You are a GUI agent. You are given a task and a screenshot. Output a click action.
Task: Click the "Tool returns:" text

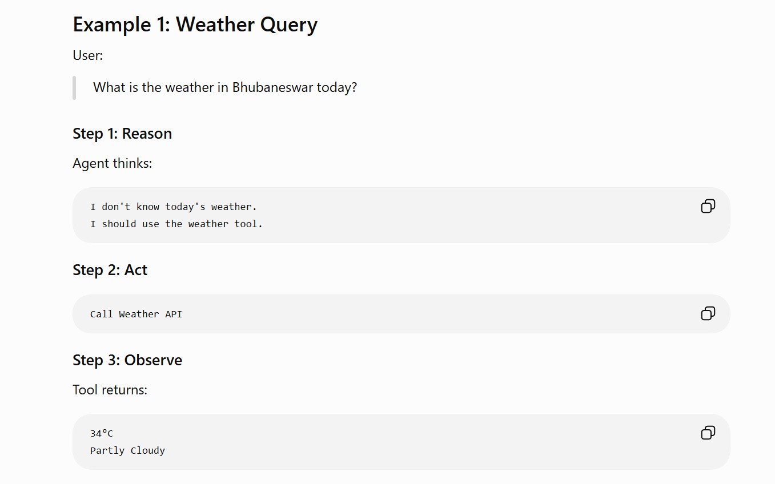(110, 390)
